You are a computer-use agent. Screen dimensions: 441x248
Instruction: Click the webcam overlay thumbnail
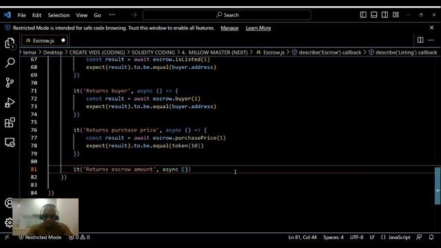(45, 217)
